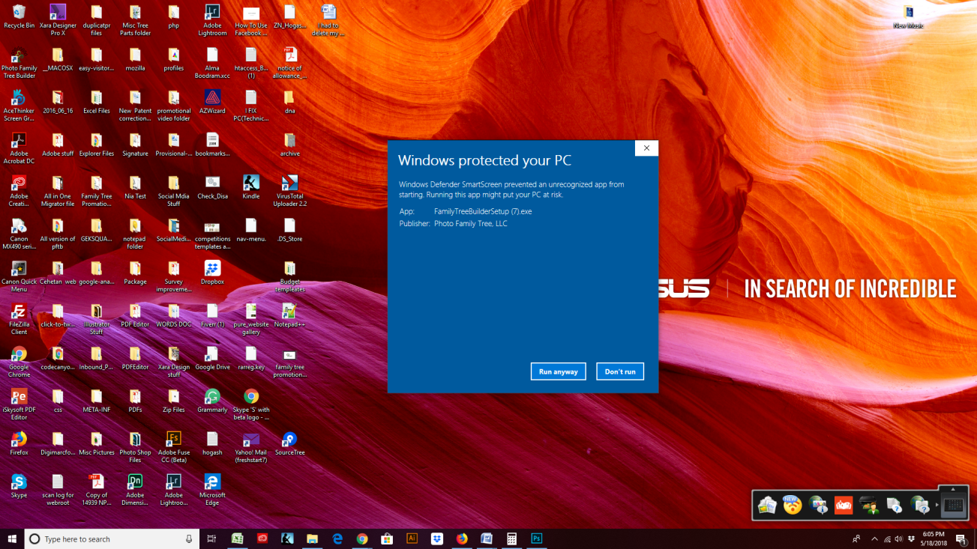Open the network connection tray icon
The image size is (977, 549).
[x=887, y=539]
